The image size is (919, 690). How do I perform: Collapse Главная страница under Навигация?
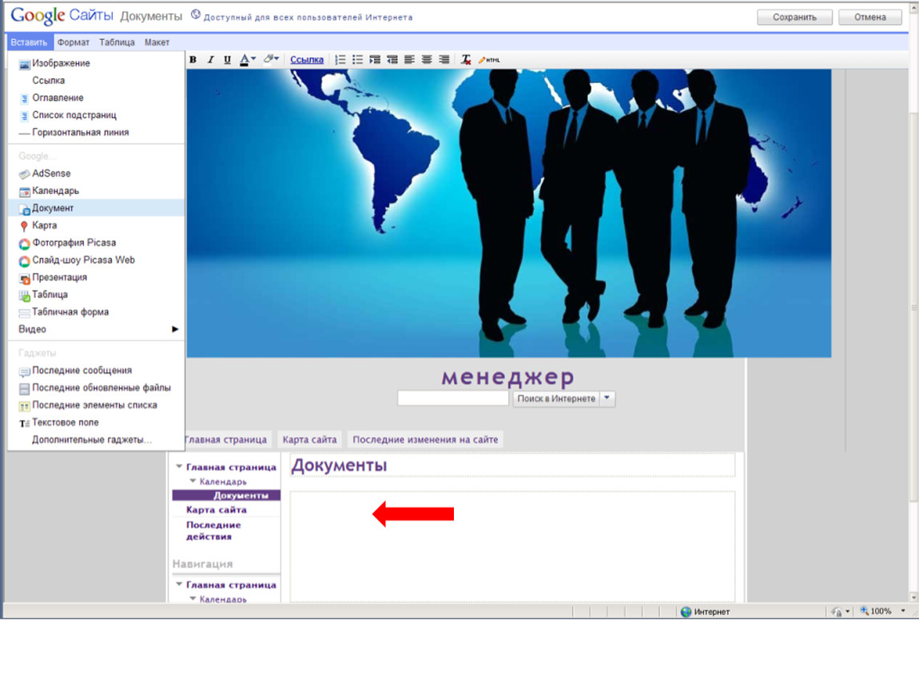tap(179, 585)
